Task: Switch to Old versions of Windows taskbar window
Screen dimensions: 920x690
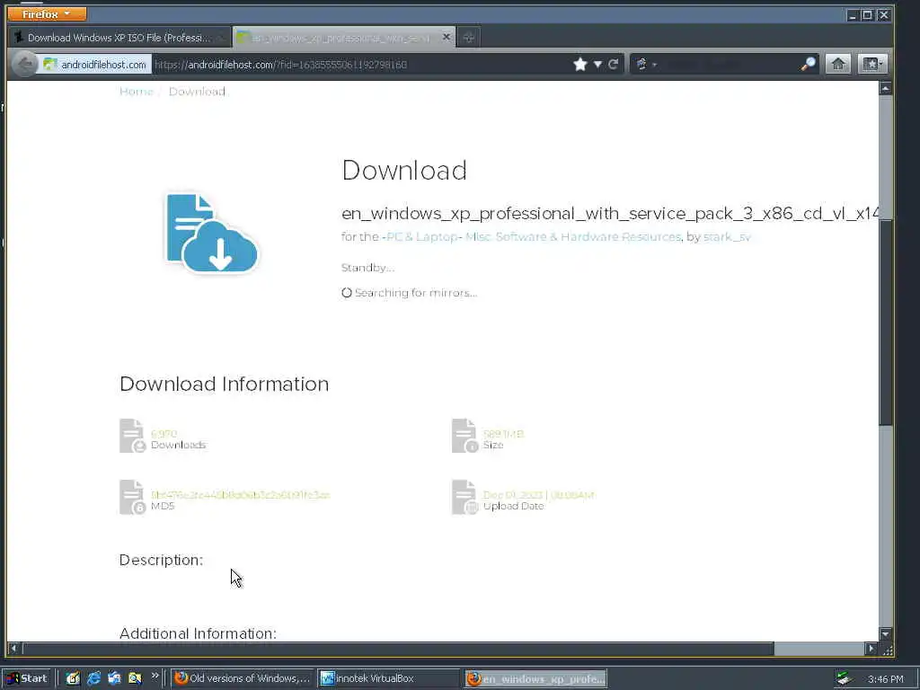Action: click(243, 679)
